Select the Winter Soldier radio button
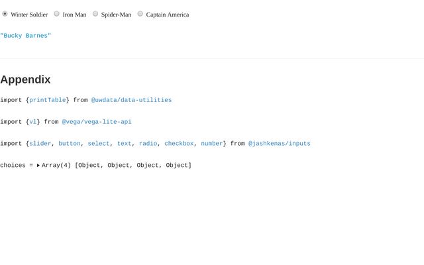424x265 pixels. click(x=5, y=14)
